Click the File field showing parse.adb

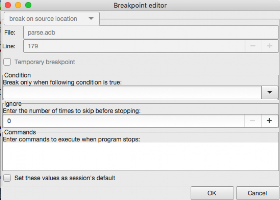[151, 33]
